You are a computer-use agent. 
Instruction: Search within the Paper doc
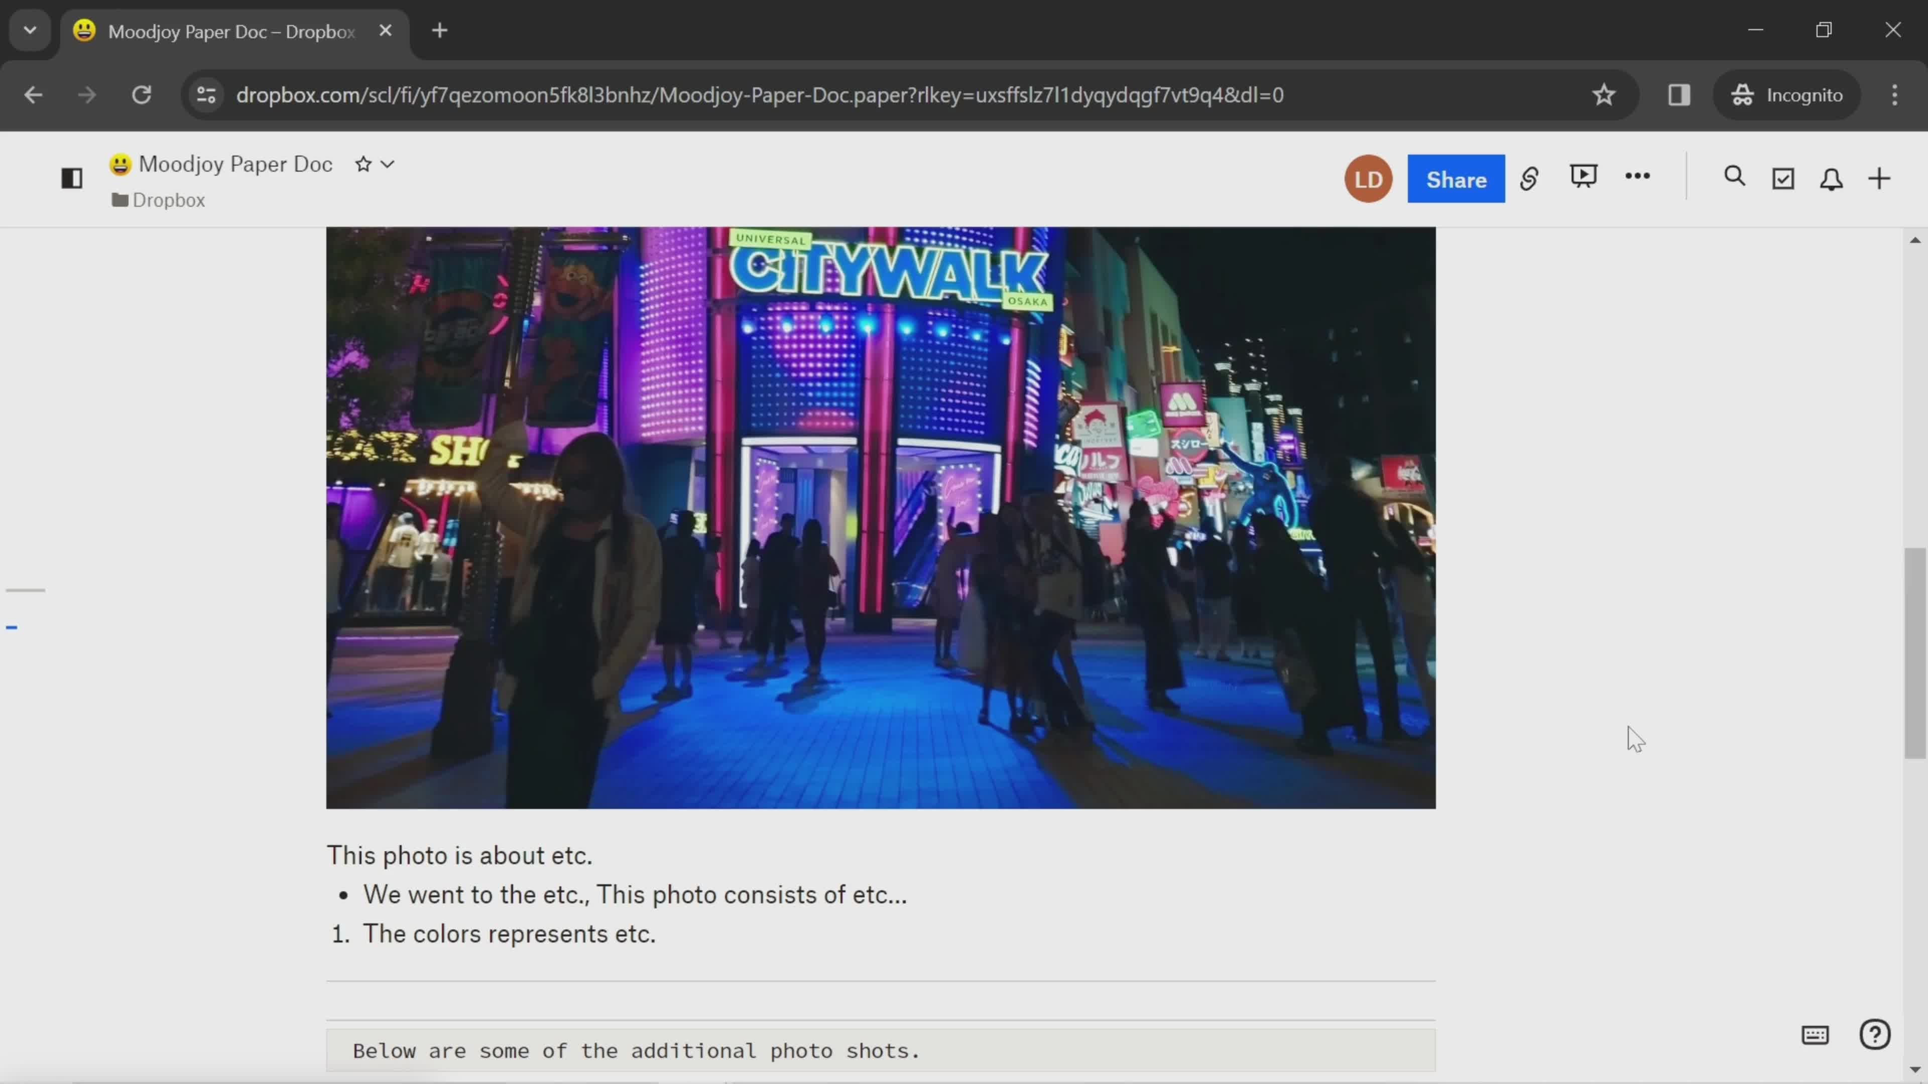point(1735,177)
